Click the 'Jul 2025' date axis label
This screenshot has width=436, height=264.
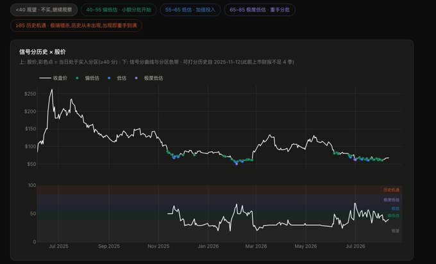[58, 246]
